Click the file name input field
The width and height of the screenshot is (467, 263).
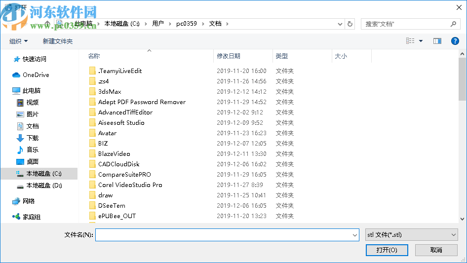[223, 235]
